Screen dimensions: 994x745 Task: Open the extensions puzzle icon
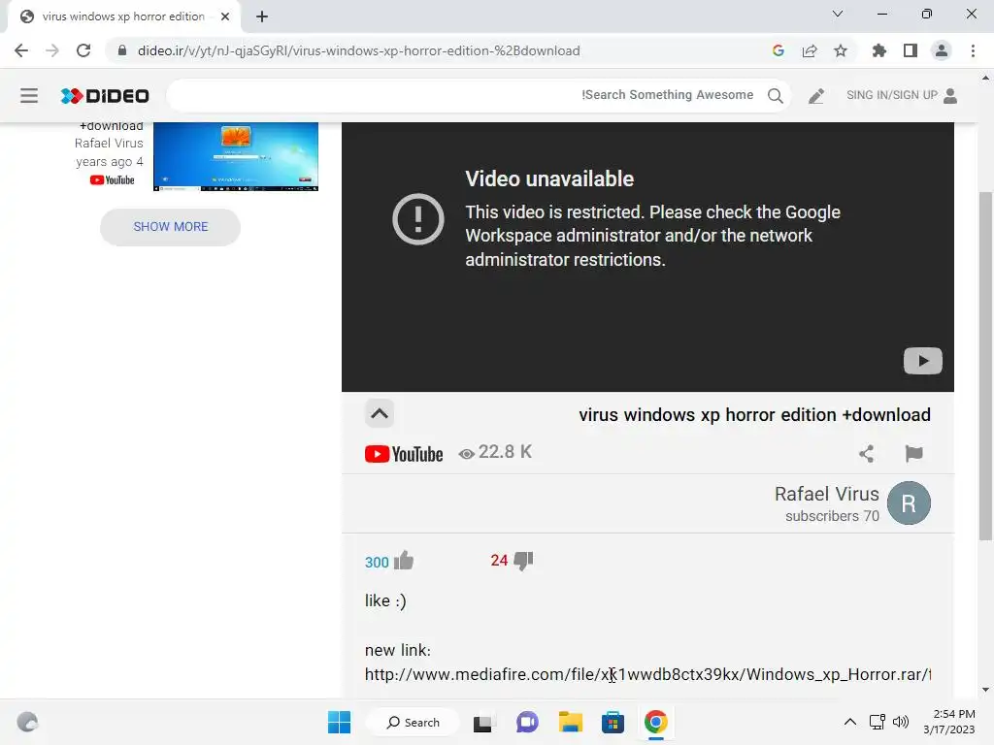(879, 50)
